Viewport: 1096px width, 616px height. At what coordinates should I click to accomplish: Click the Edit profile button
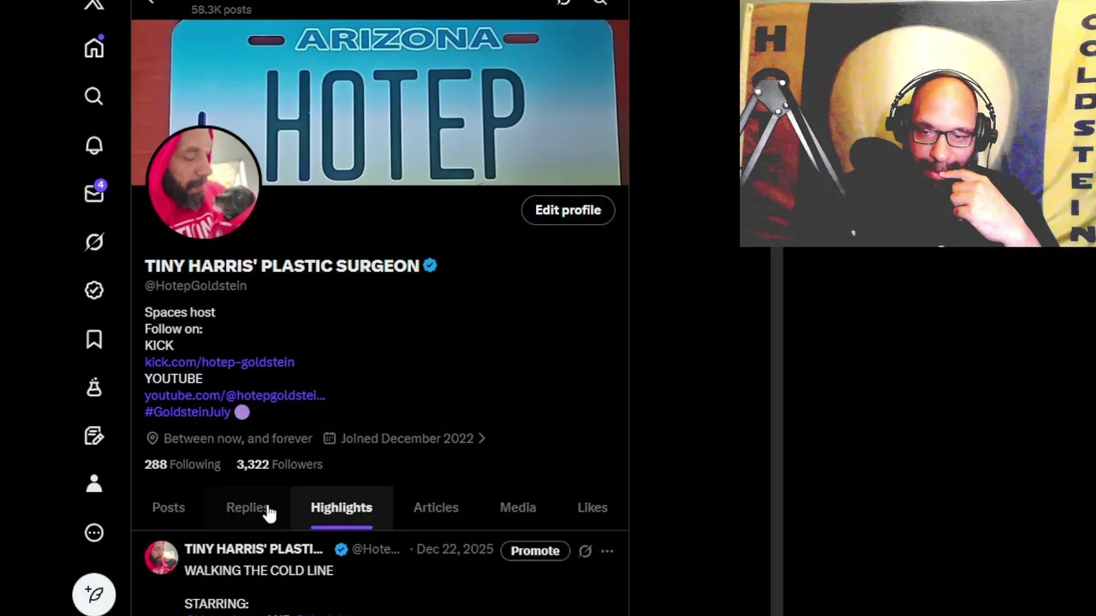tap(568, 210)
